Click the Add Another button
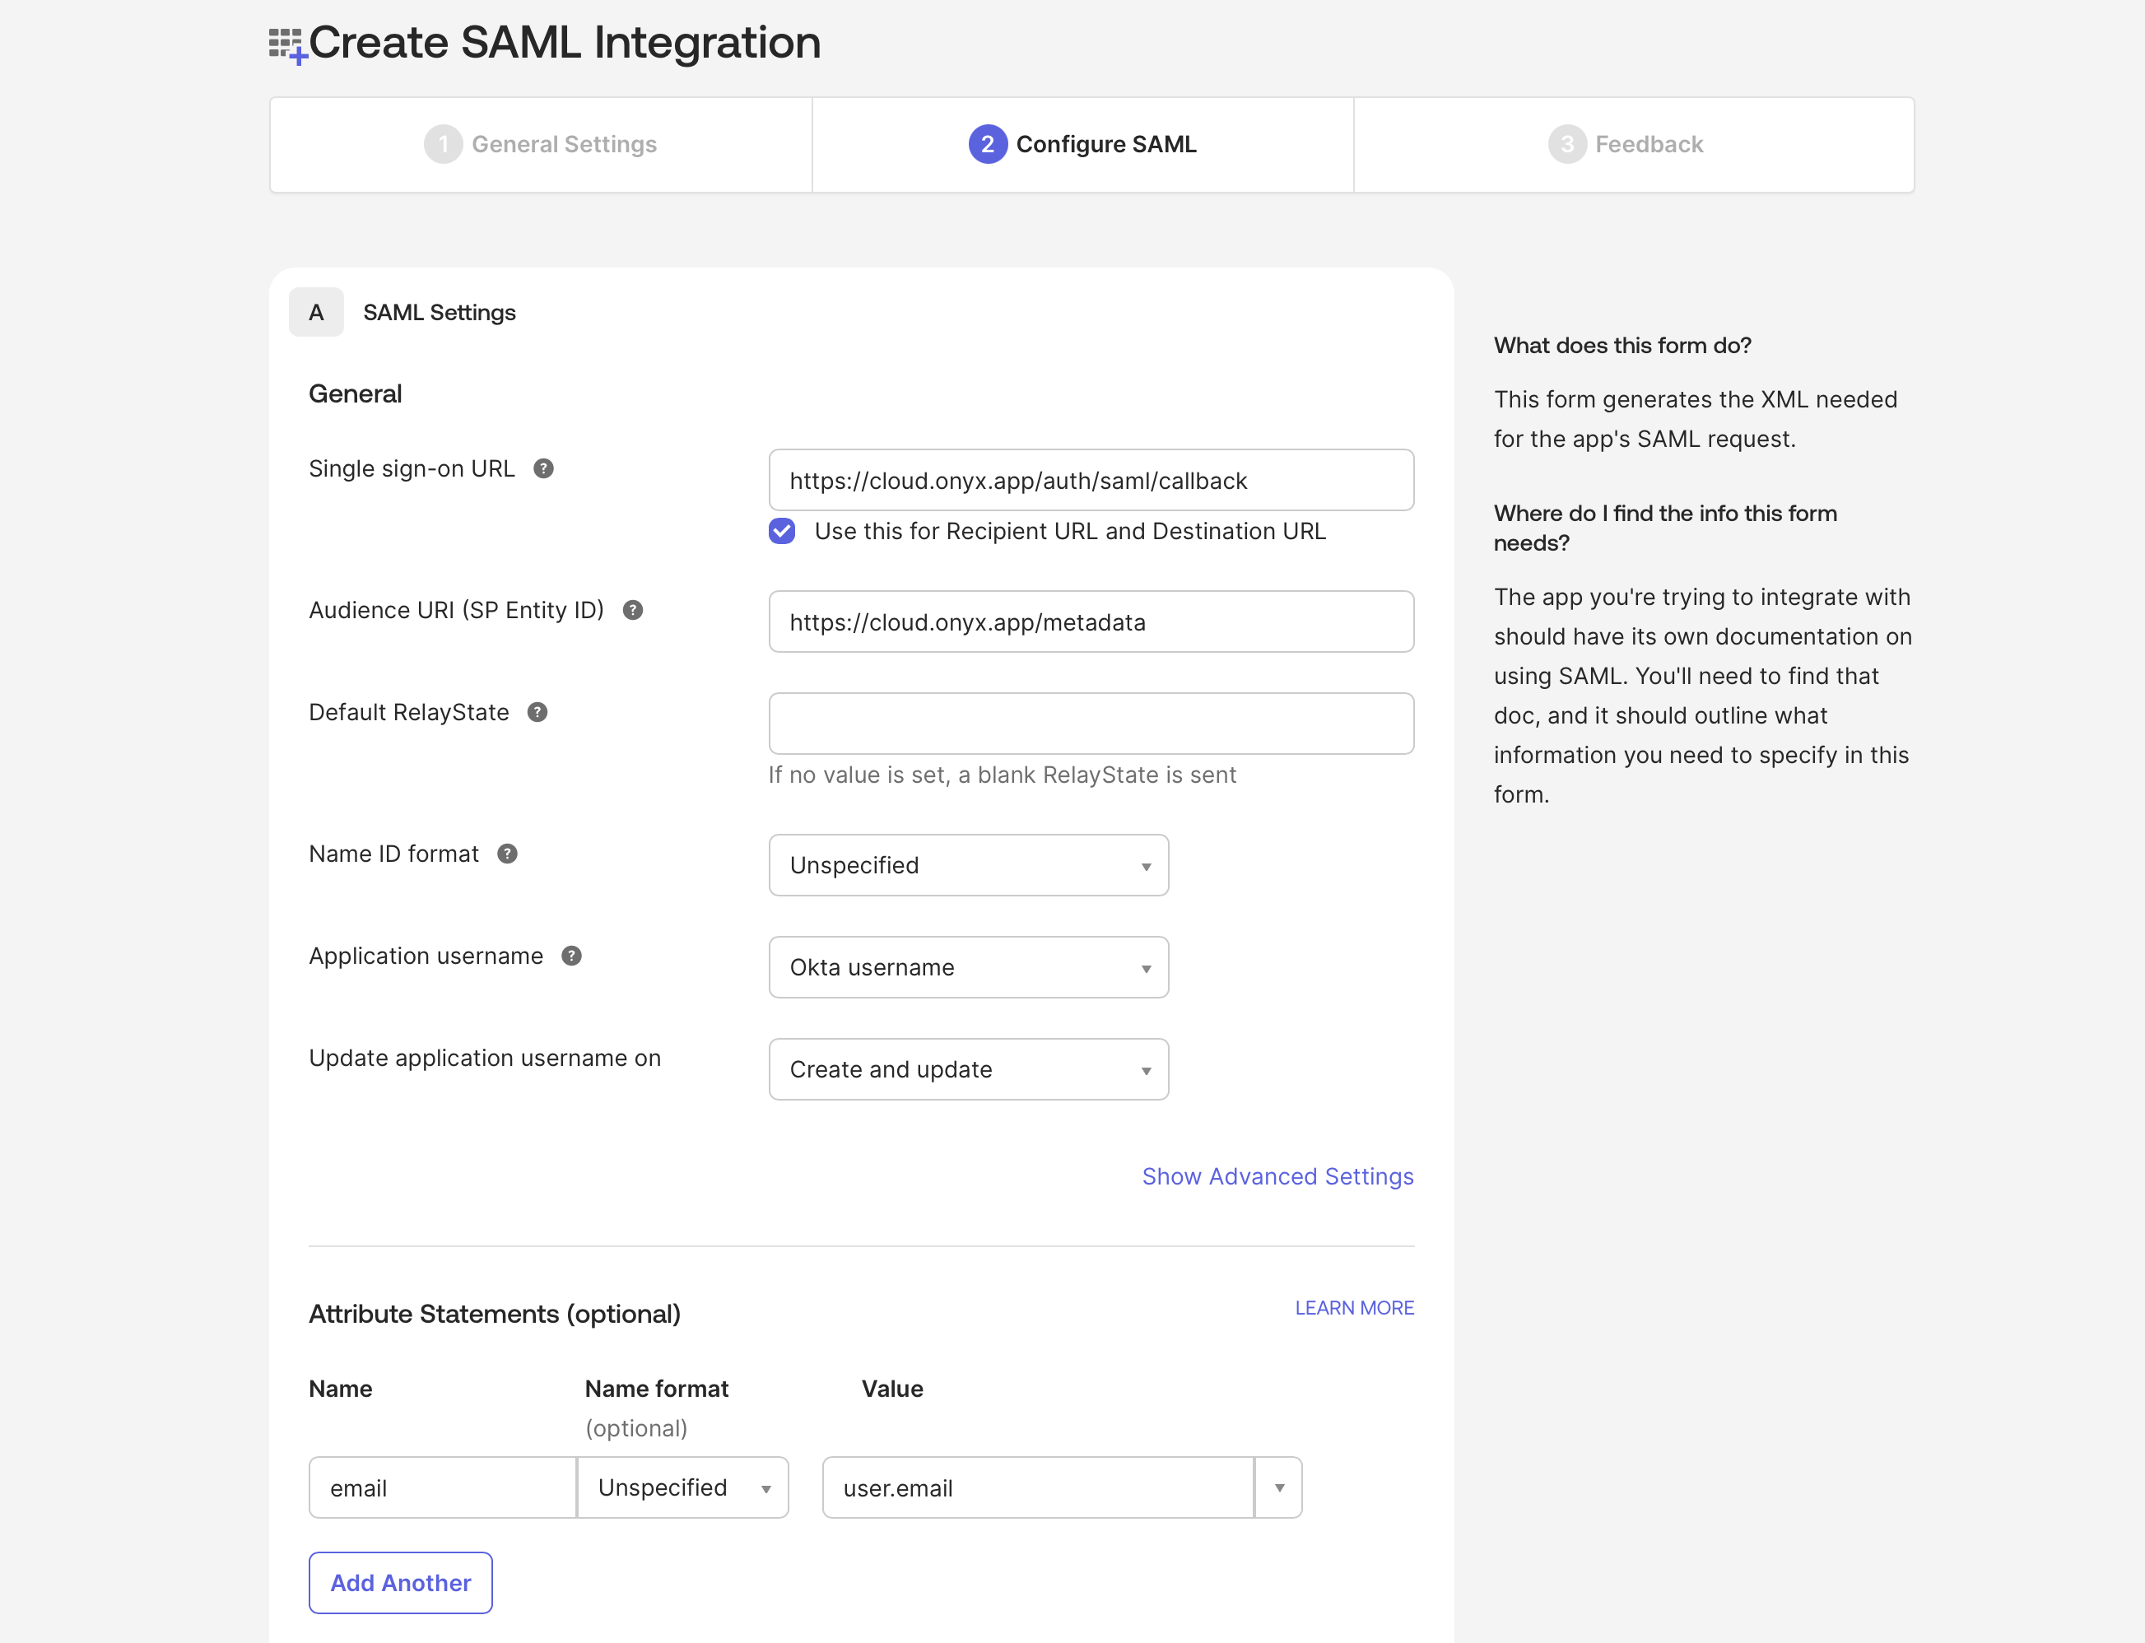Image resolution: width=2145 pixels, height=1643 pixels. tap(400, 1582)
